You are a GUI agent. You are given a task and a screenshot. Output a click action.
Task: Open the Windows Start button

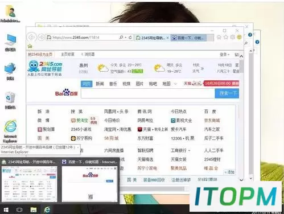coord(6,210)
